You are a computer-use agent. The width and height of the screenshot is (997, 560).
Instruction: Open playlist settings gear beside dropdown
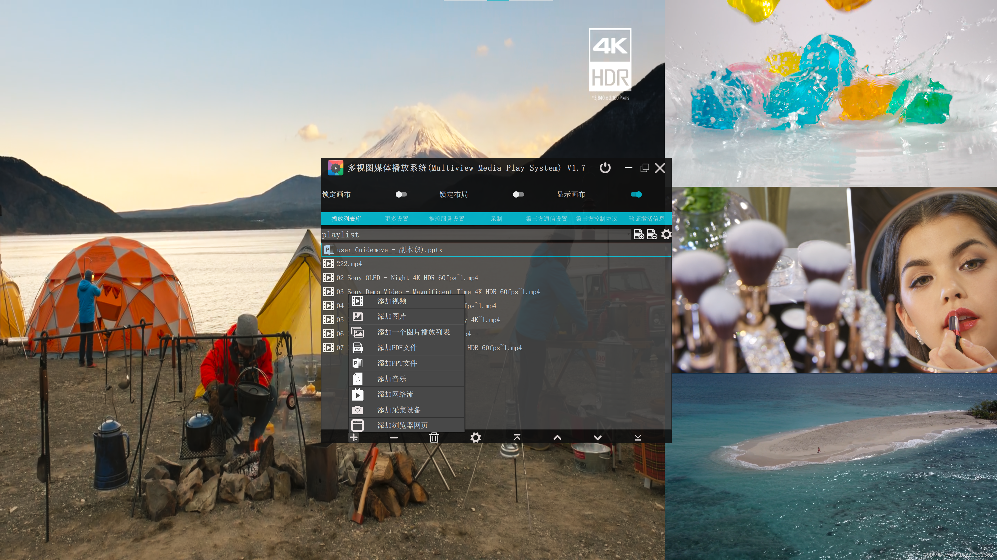tap(666, 234)
